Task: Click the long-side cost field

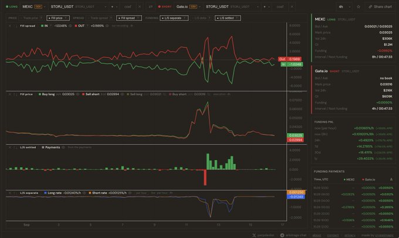Action: (128, 6)
